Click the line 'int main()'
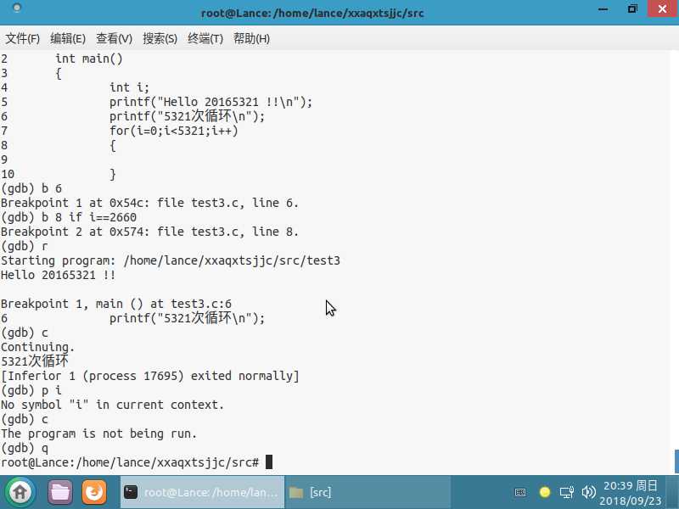The image size is (679, 509). [89, 59]
